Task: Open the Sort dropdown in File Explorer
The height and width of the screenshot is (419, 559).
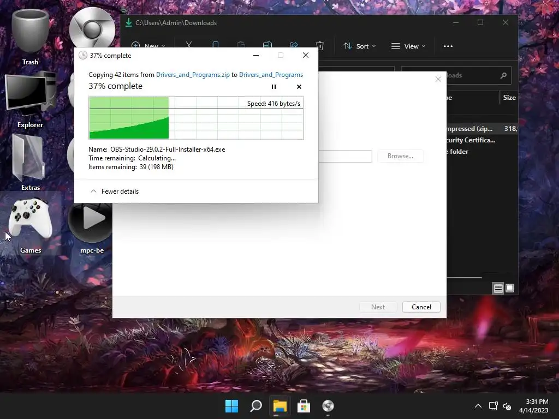Action: point(359,46)
